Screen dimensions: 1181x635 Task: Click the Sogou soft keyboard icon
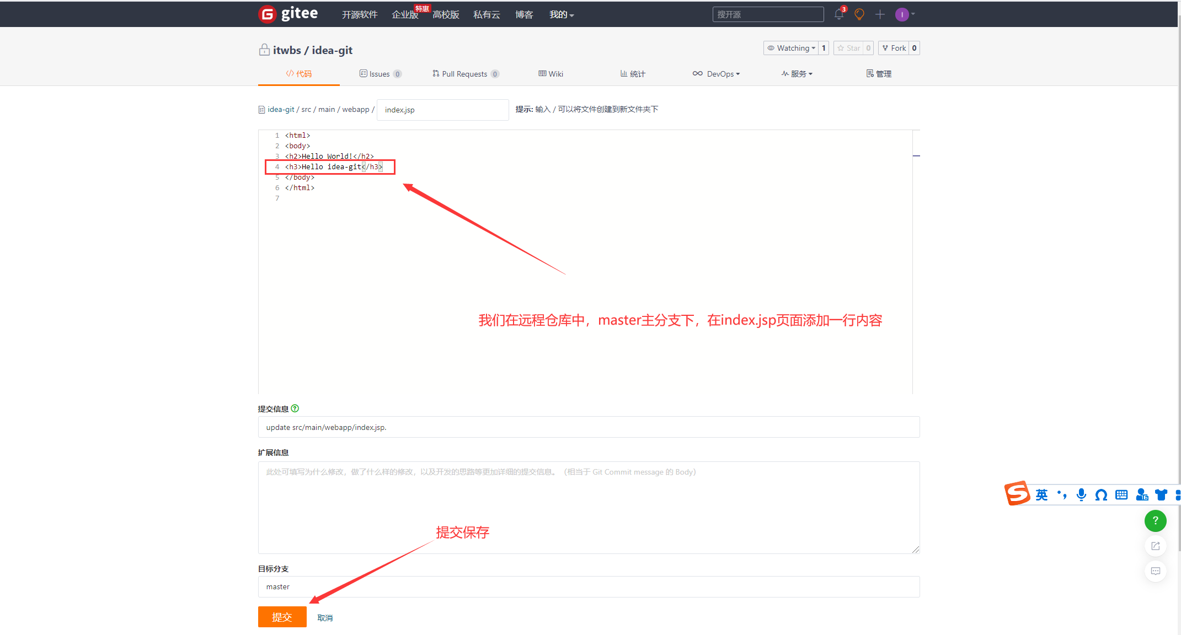[x=1121, y=494]
